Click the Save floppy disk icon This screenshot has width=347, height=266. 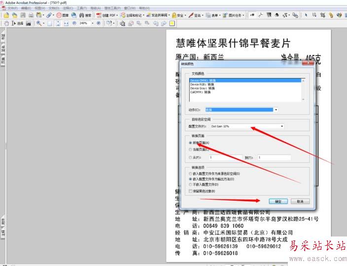23,15
